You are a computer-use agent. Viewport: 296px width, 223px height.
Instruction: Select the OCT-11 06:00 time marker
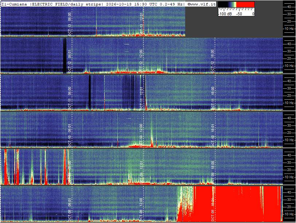[70, 98]
